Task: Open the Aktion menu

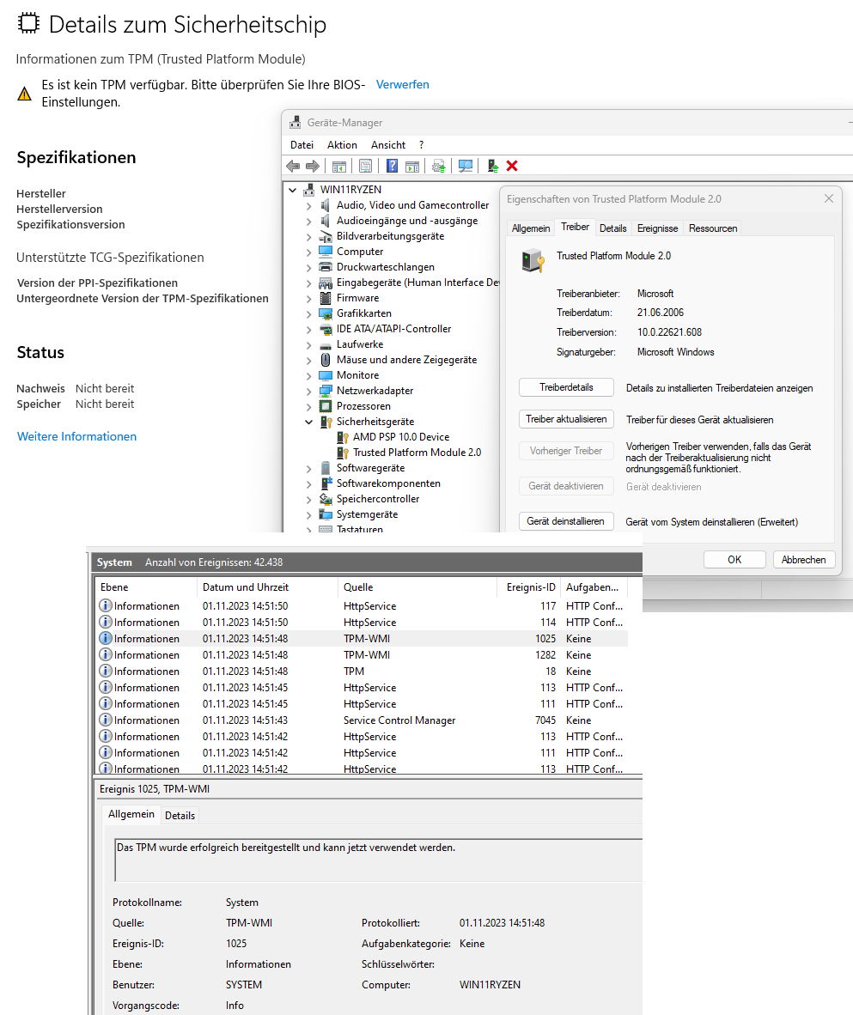Action: click(342, 145)
